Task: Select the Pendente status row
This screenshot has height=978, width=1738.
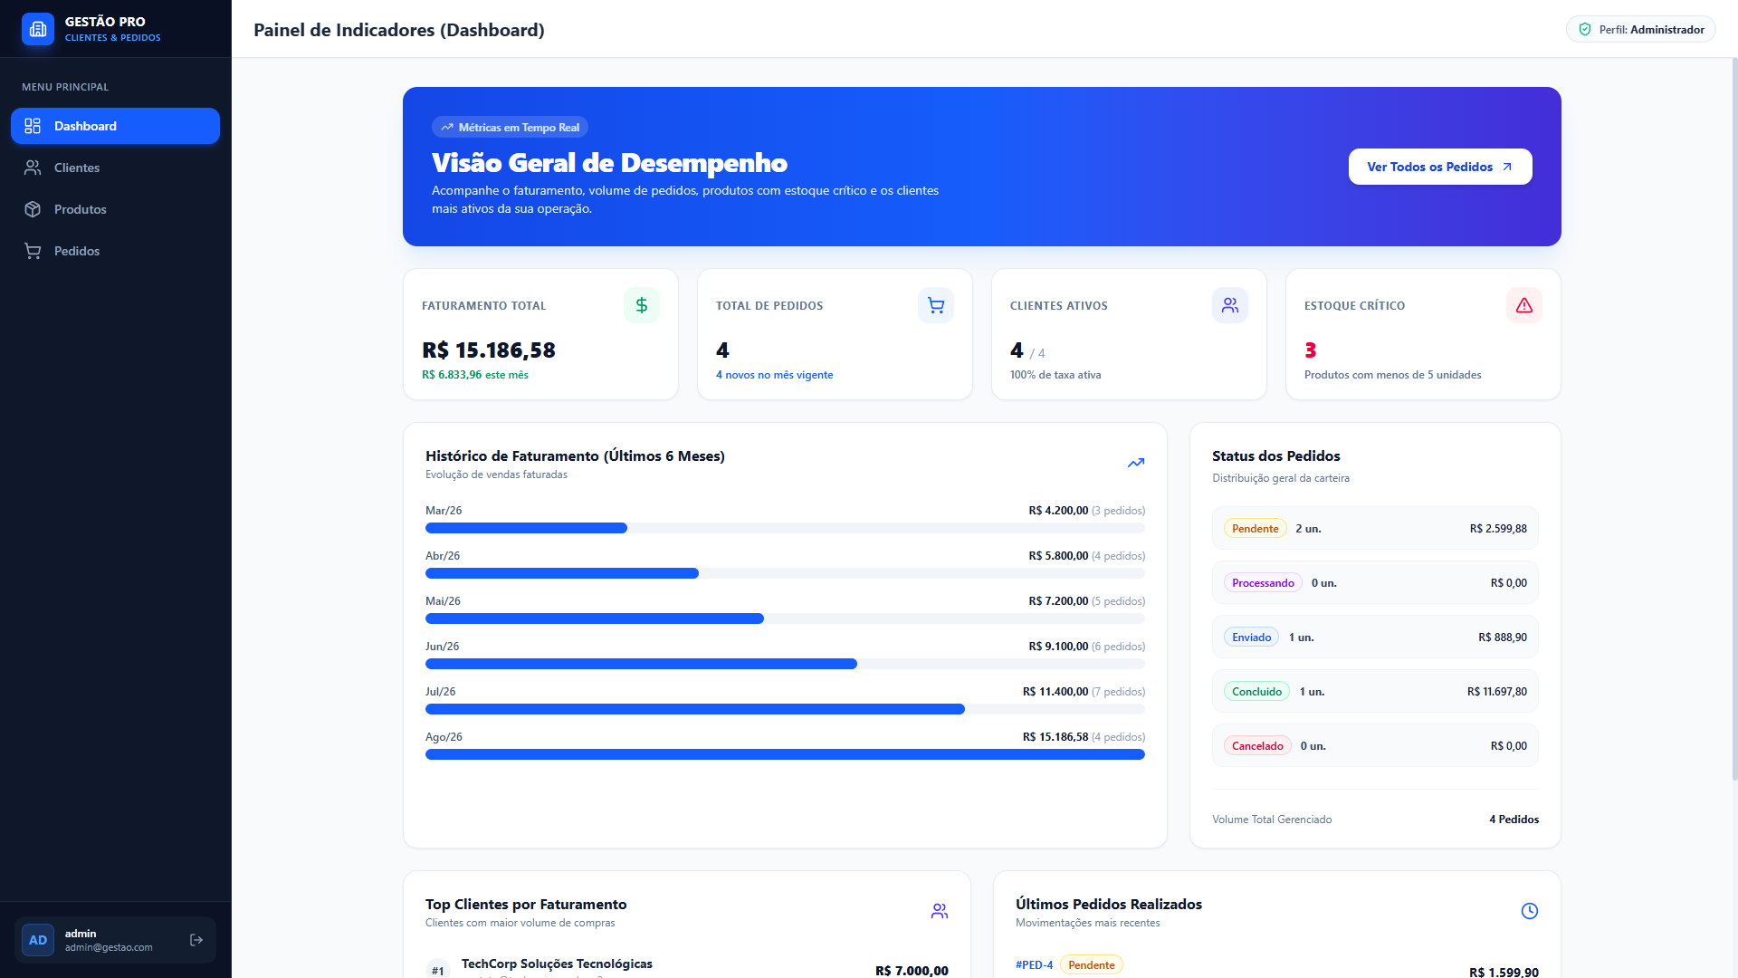Action: pos(1375,528)
